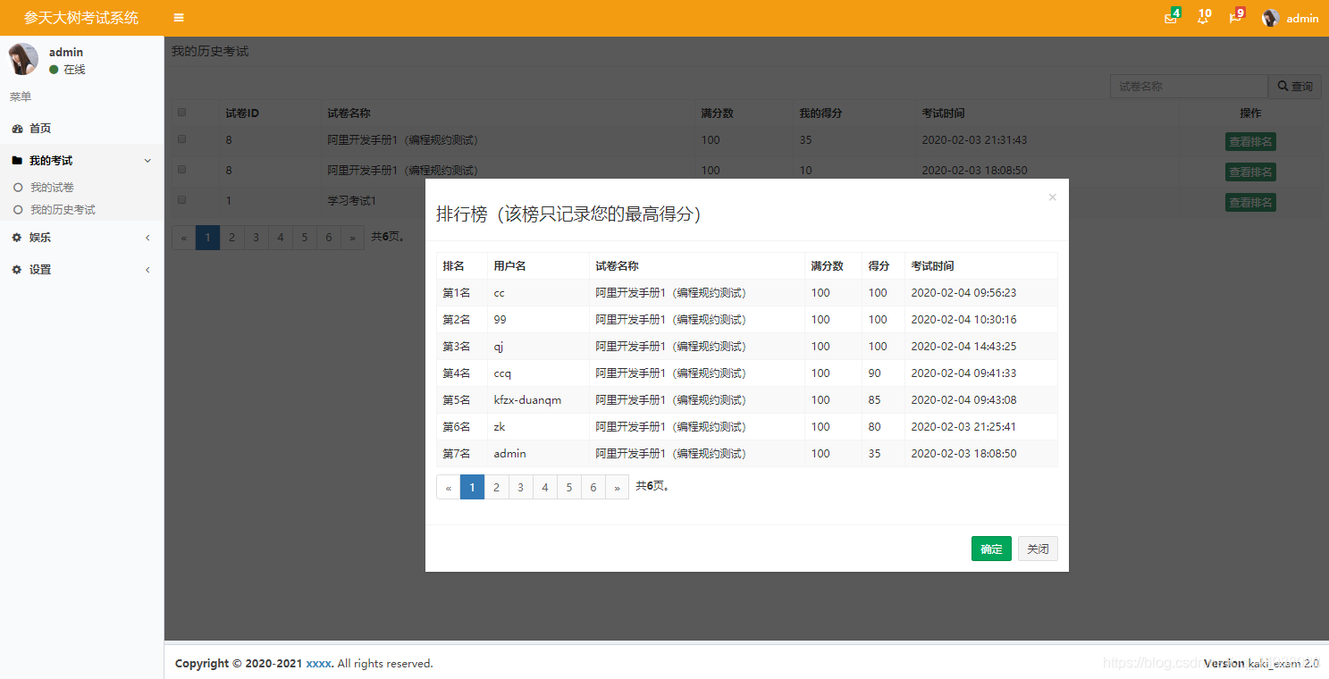Go to dialog pagination page 3
This screenshot has height=679, width=1329.
coord(521,487)
